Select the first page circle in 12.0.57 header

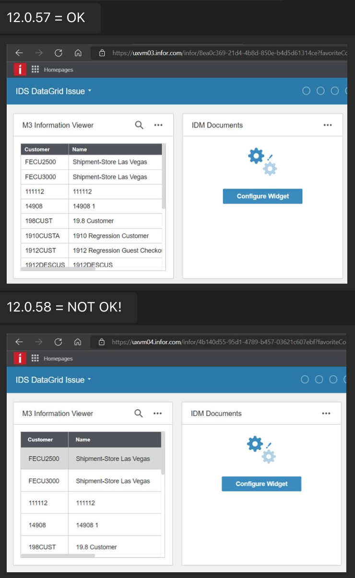[307, 91]
